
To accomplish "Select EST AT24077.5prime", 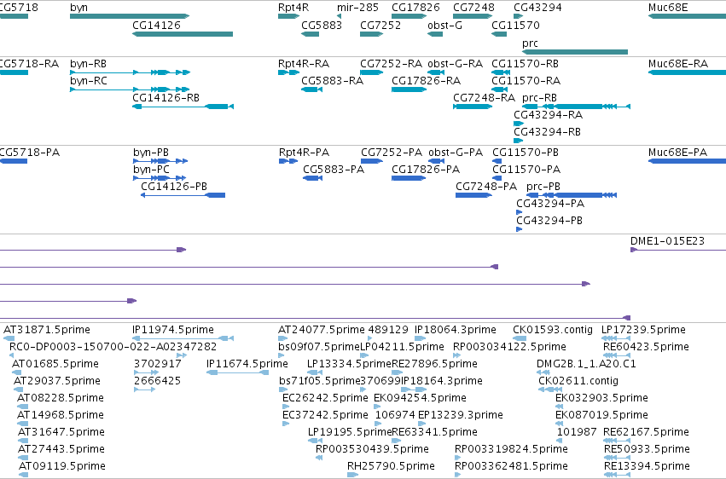I will click(x=283, y=338).
